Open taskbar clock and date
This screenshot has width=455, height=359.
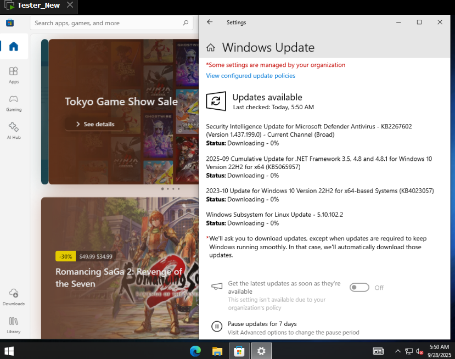click(x=439, y=351)
